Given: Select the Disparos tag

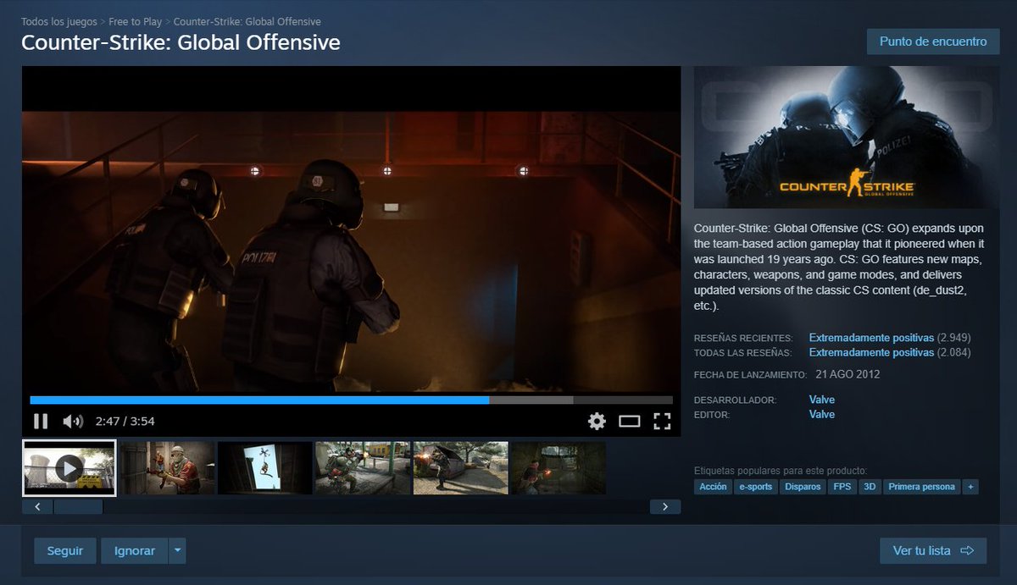Looking at the screenshot, I should coord(803,487).
